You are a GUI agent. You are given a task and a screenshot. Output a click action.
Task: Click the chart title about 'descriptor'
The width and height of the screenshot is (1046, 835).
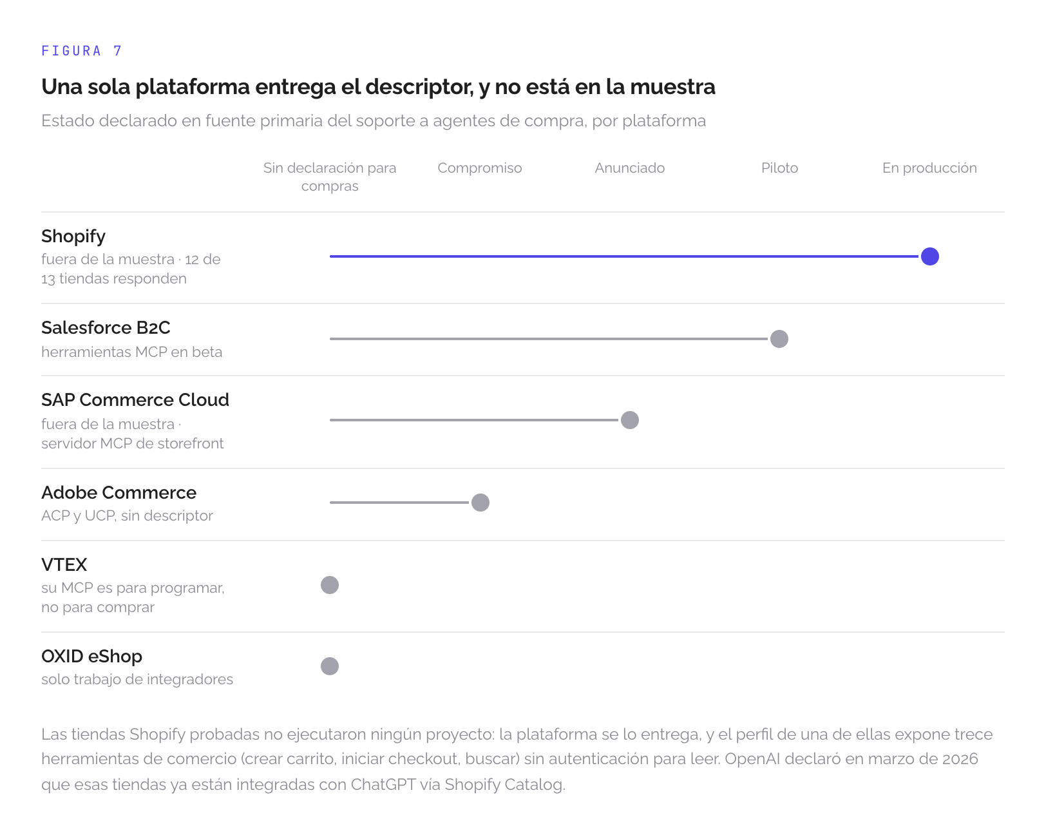coord(378,87)
